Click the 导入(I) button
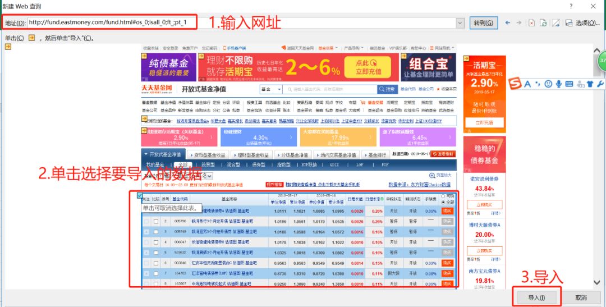 point(537,297)
